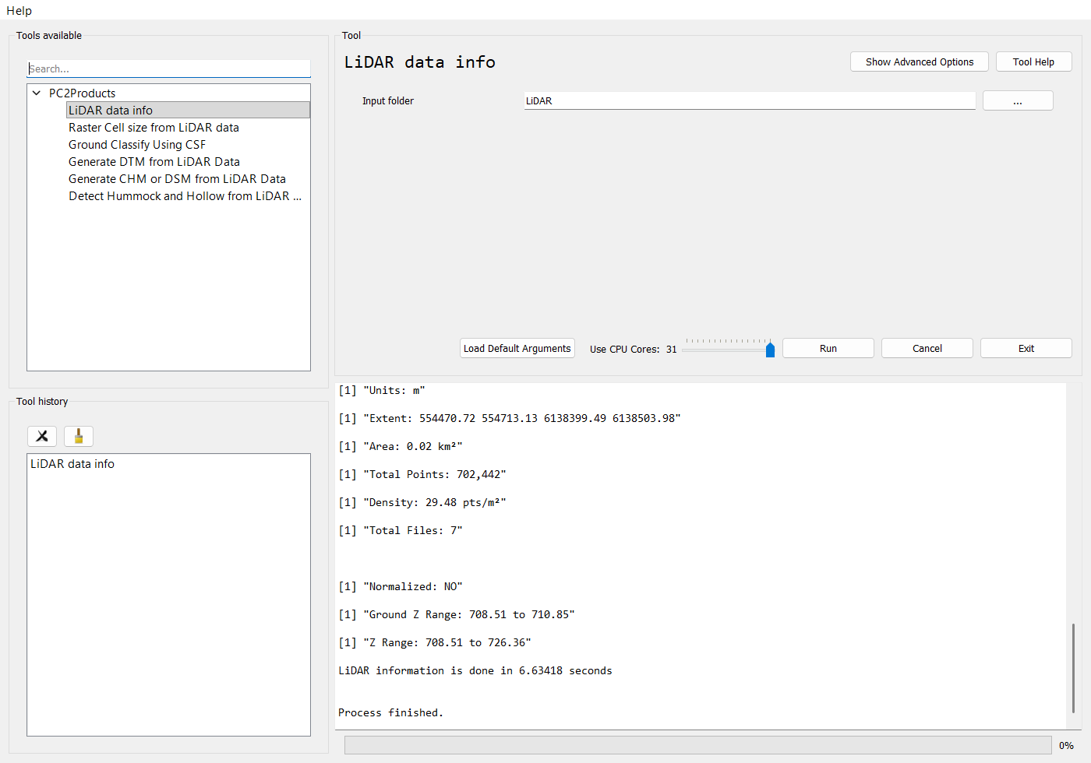Click the 0% progress label
Image resolution: width=1091 pixels, height=763 pixels.
1066,745
